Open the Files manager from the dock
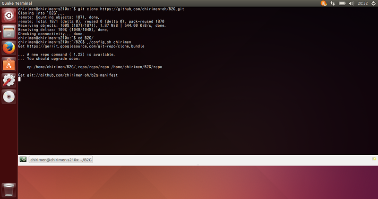 (9, 32)
